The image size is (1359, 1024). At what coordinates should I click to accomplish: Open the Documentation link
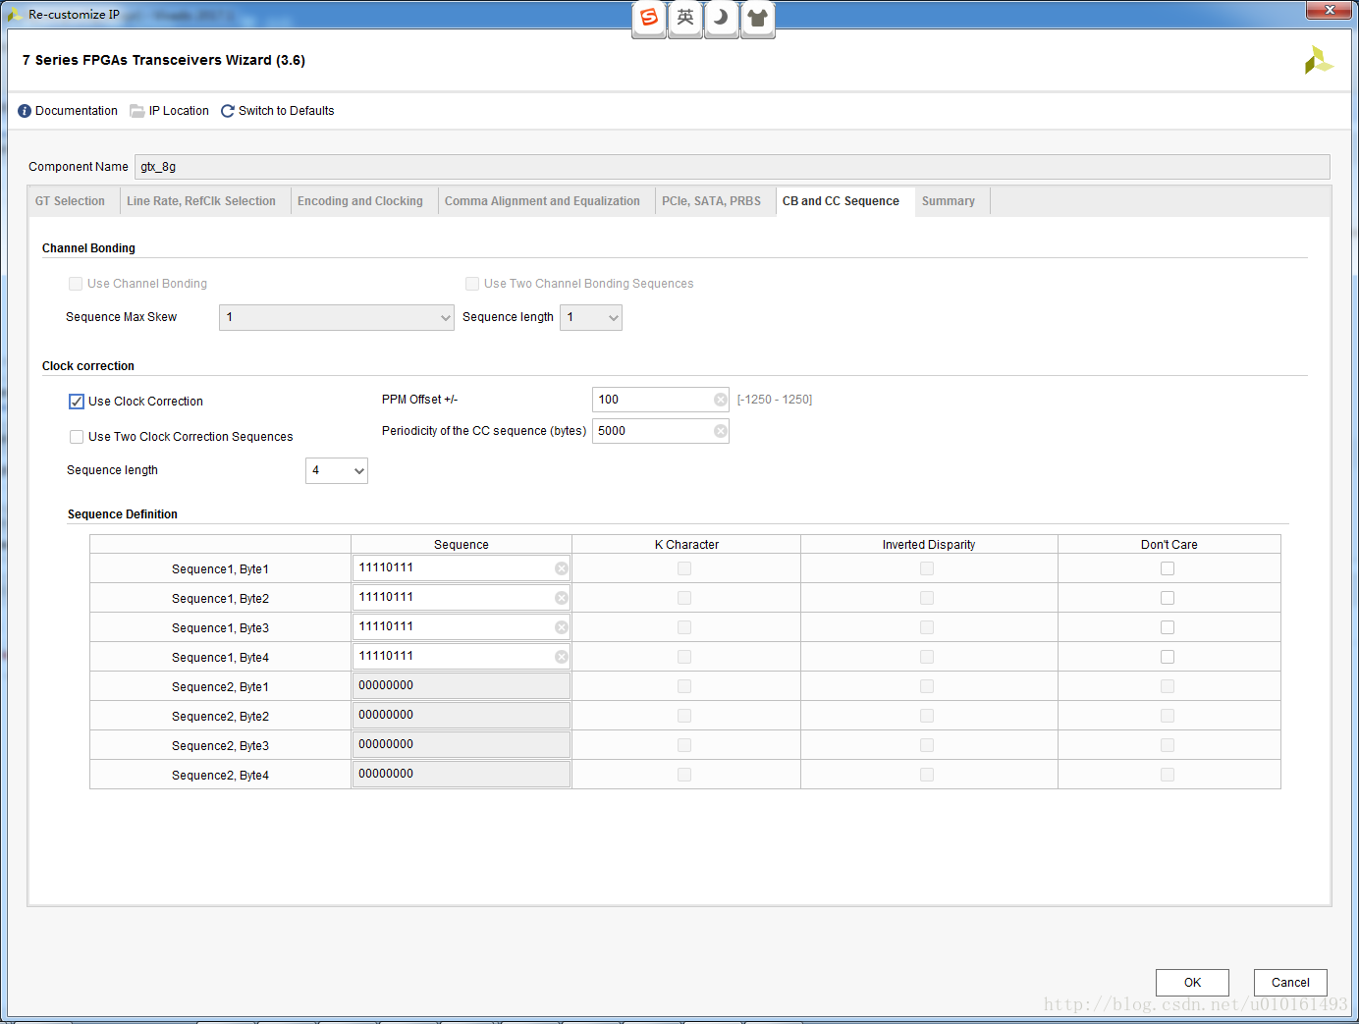point(77,111)
